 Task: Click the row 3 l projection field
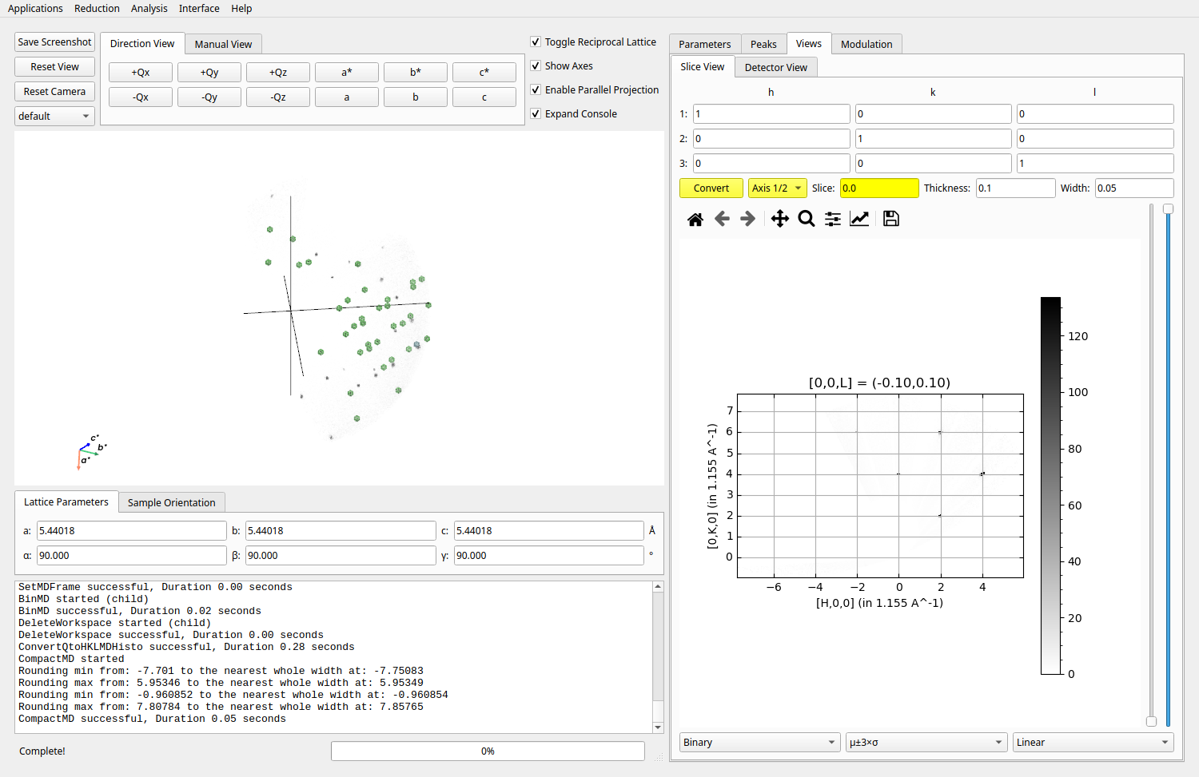coord(1095,163)
